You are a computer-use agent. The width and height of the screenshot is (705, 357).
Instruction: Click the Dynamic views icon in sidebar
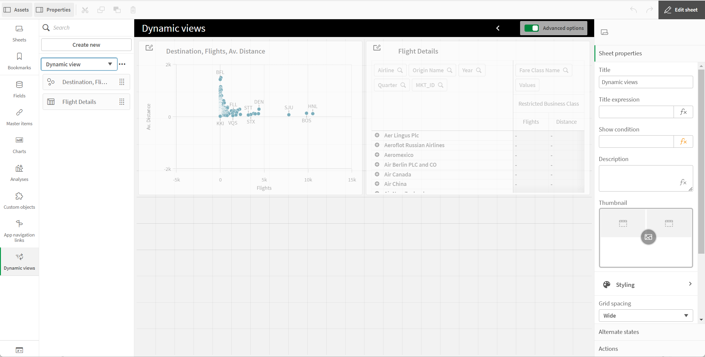(x=19, y=257)
